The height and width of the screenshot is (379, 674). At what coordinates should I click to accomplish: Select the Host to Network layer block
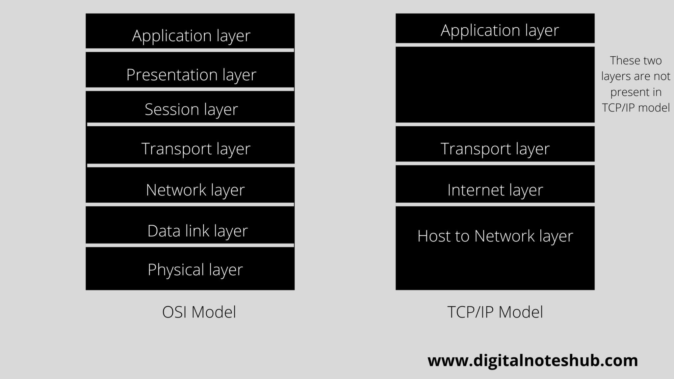coord(494,248)
